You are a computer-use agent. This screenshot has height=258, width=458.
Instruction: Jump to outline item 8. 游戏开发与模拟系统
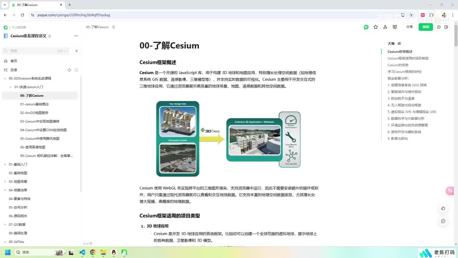tap(404, 132)
